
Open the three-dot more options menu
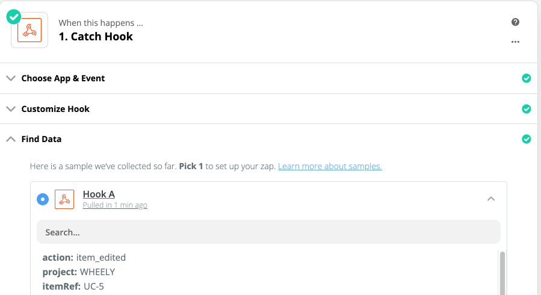click(x=515, y=42)
